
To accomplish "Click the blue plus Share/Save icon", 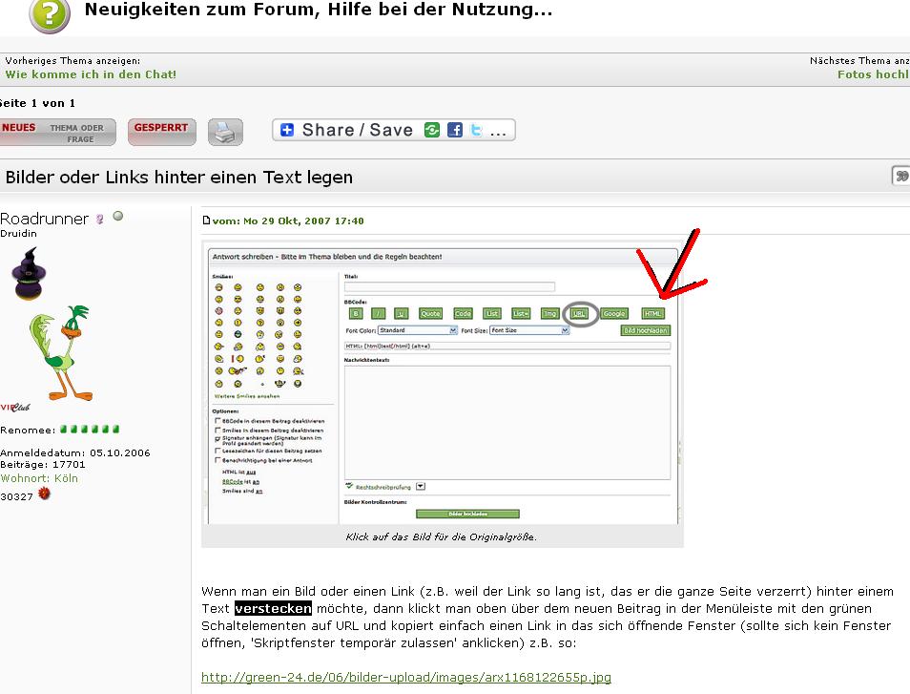I will pyautogui.click(x=287, y=131).
